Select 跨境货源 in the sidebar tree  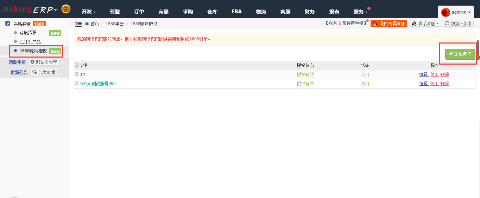coord(28,33)
